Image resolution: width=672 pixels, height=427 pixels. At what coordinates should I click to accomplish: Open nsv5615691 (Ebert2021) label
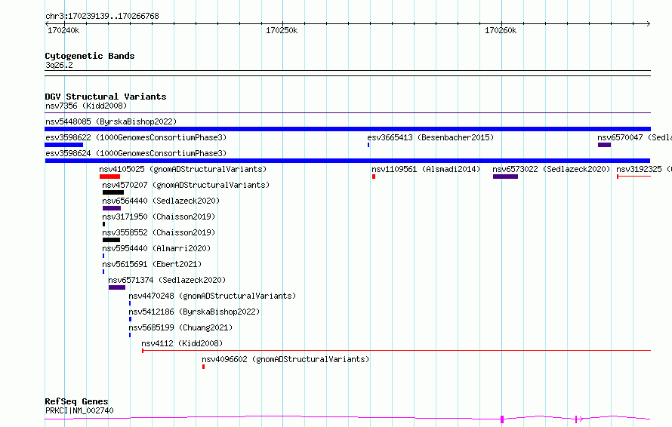(x=152, y=264)
